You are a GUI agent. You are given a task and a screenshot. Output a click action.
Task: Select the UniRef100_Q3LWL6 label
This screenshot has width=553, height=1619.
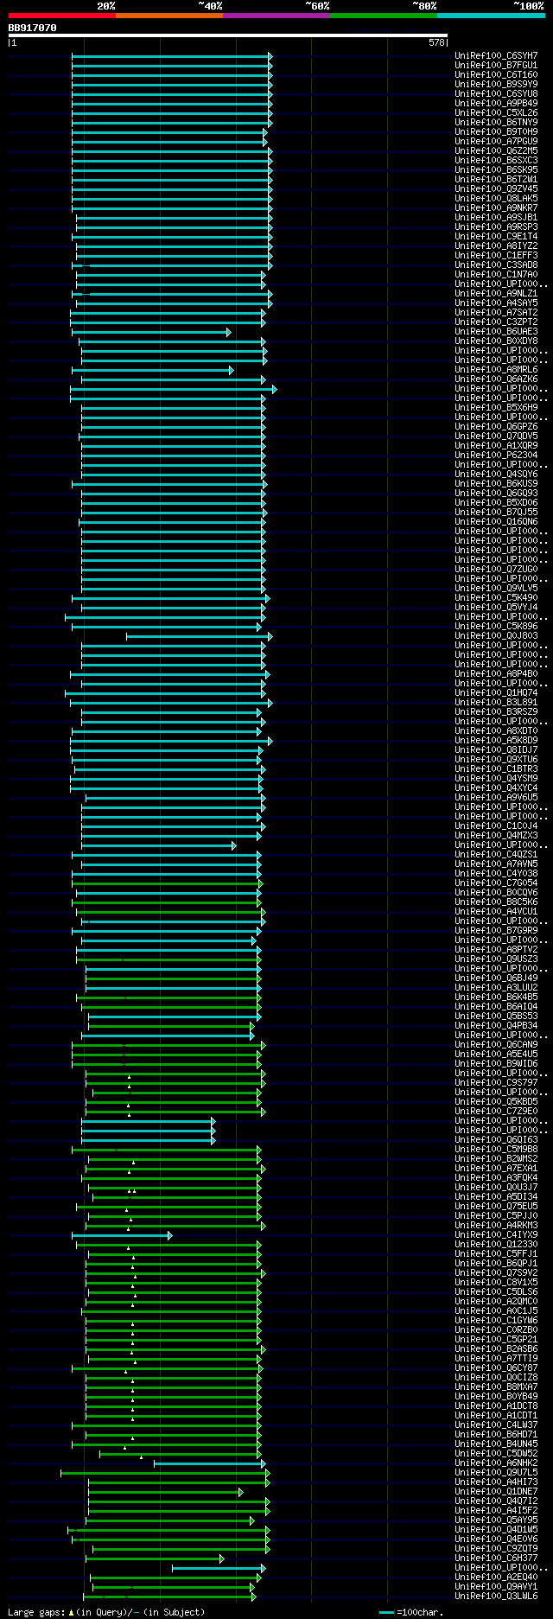point(496,1597)
